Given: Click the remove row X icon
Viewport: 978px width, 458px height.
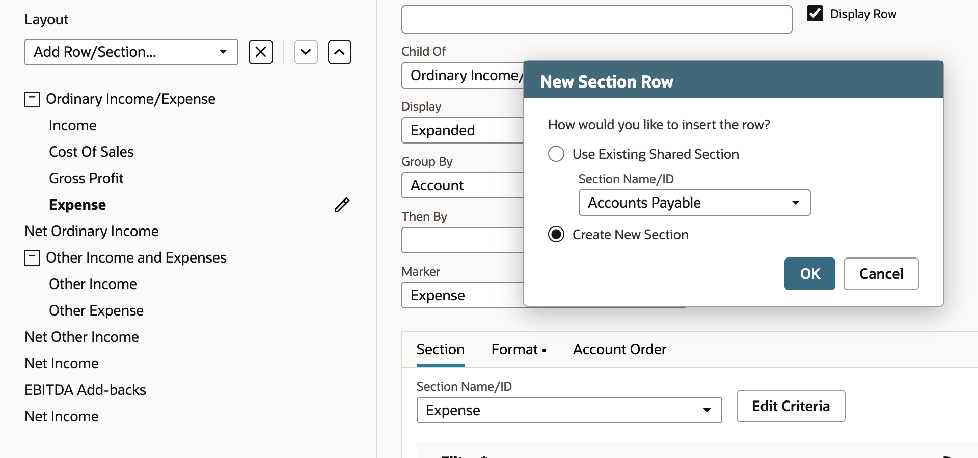Looking at the screenshot, I should [x=261, y=52].
